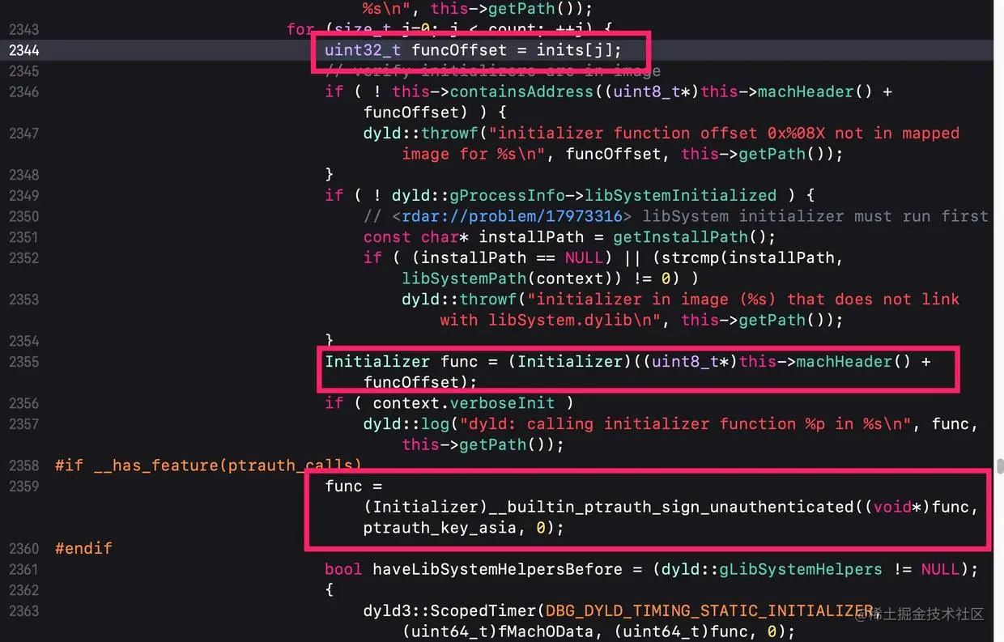The width and height of the screenshot is (1004, 642).
Task: Click the #endif directive
Action: click(83, 548)
